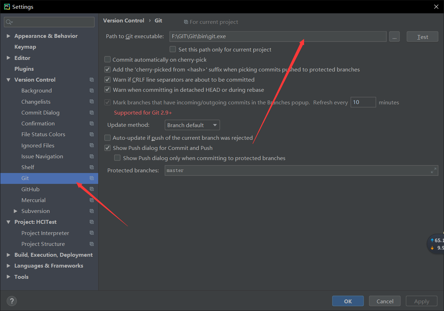Click the project-level icon beside Ignored Files
Viewport: 444px width, 311px height.
coord(92,145)
